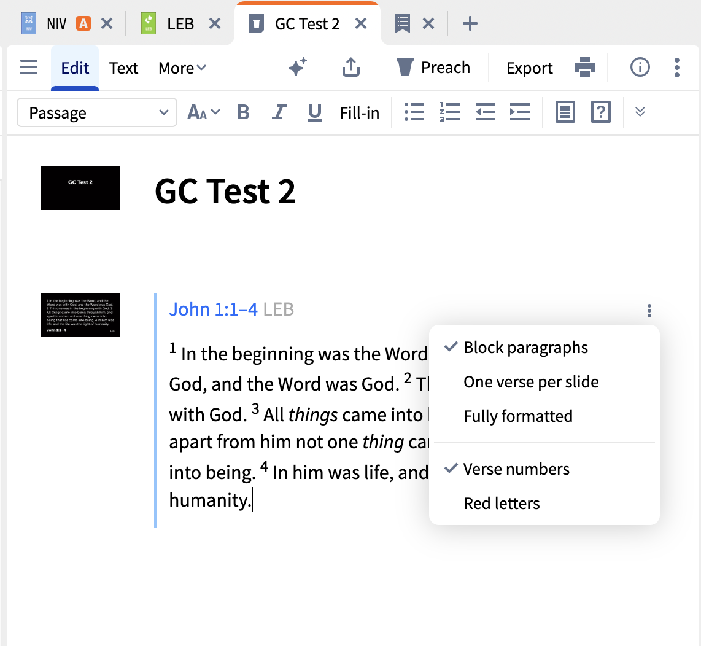Click the LEB book cover icon
Screen dimensions: 701x646
(x=149, y=23)
